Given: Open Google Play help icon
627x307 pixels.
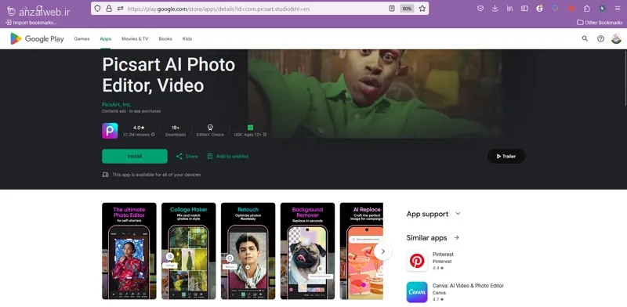Looking at the screenshot, I should (x=600, y=39).
